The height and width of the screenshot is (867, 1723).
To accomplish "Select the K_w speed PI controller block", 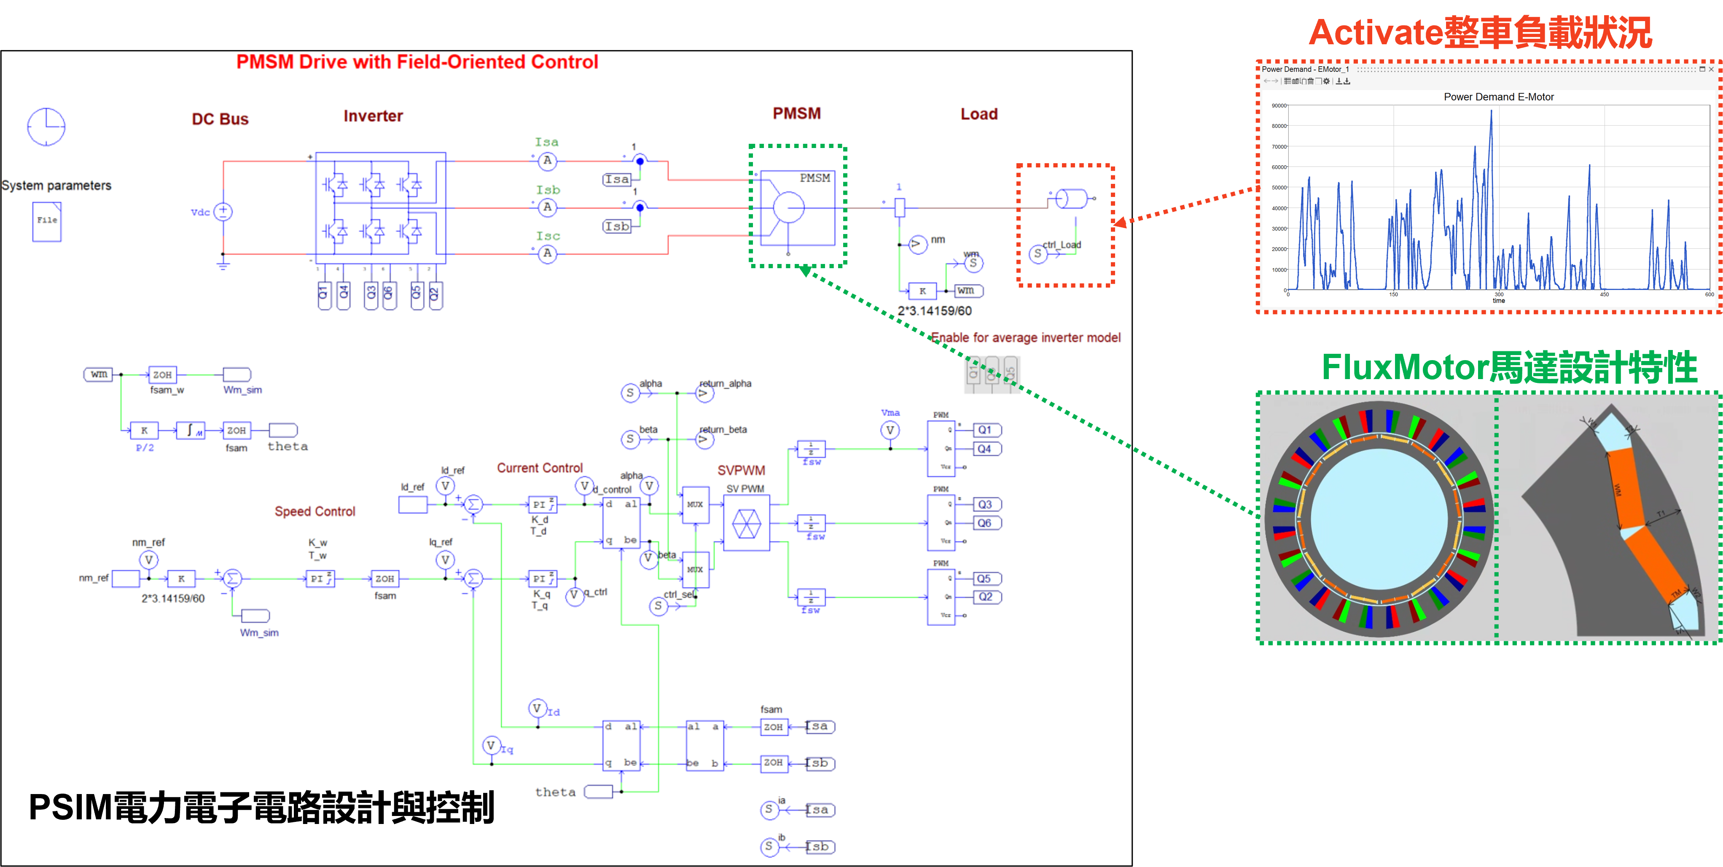I will pyautogui.click(x=320, y=579).
